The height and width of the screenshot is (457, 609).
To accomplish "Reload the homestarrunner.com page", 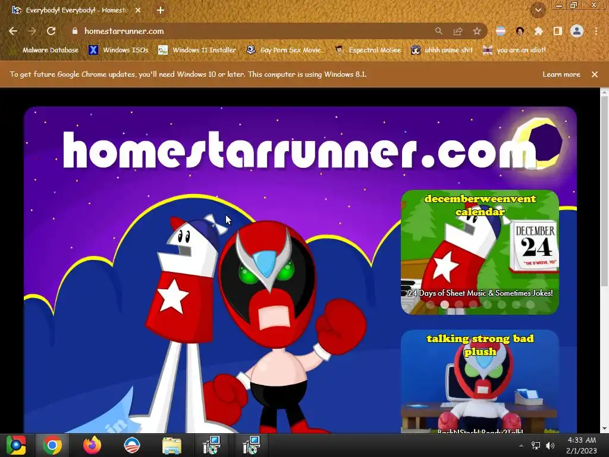I will [51, 31].
